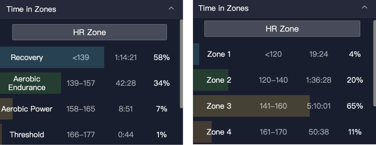Image resolution: width=376 pixels, height=145 pixels.
Task: Open the HR Zone selector on left panel
Action: (89, 32)
